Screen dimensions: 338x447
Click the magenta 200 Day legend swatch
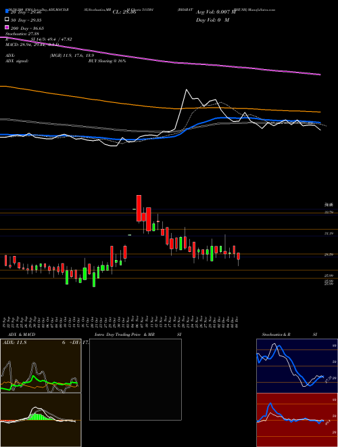7,28
